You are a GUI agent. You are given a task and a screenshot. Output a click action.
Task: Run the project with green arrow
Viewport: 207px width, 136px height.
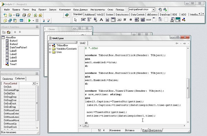[x=30, y=21]
